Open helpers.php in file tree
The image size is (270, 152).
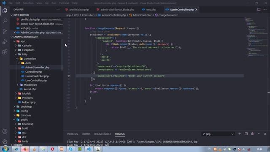point(29,102)
